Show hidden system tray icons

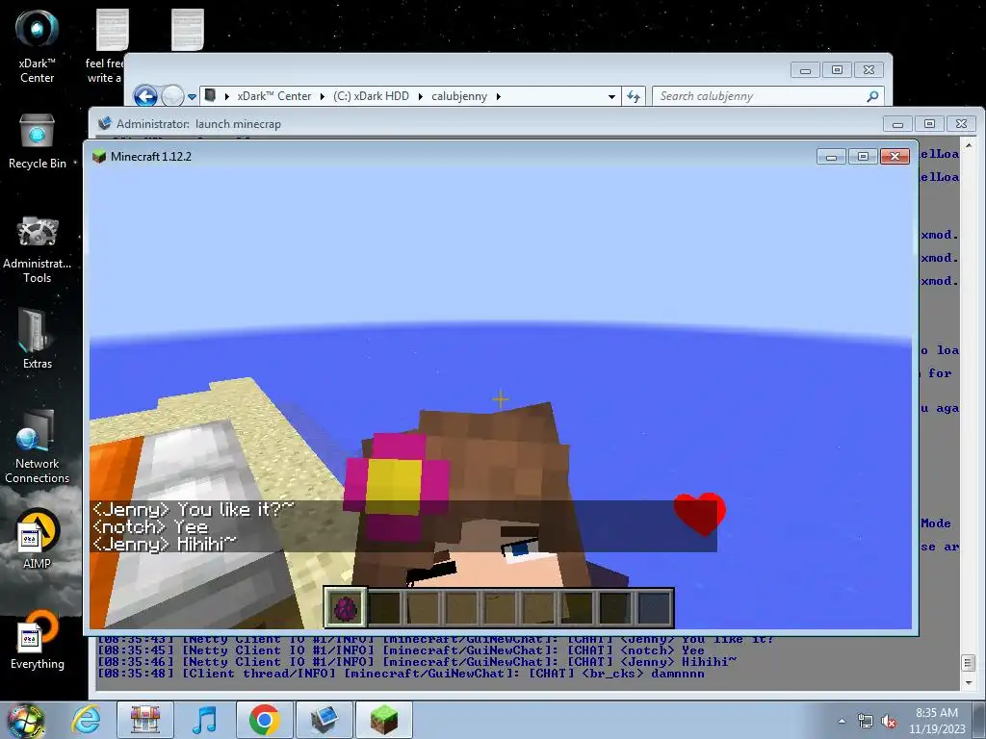[x=842, y=721]
